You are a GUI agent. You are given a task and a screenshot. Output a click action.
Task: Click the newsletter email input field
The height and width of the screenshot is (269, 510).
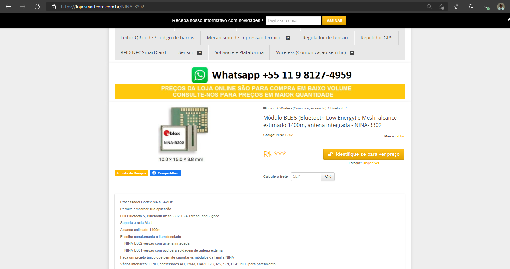point(293,20)
